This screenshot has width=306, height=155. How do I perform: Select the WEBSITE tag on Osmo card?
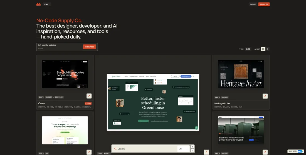click(49, 97)
